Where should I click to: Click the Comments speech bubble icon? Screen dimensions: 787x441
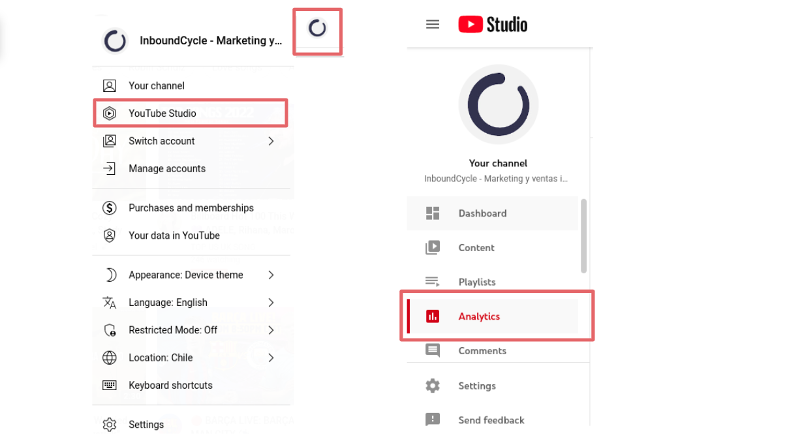click(433, 351)
